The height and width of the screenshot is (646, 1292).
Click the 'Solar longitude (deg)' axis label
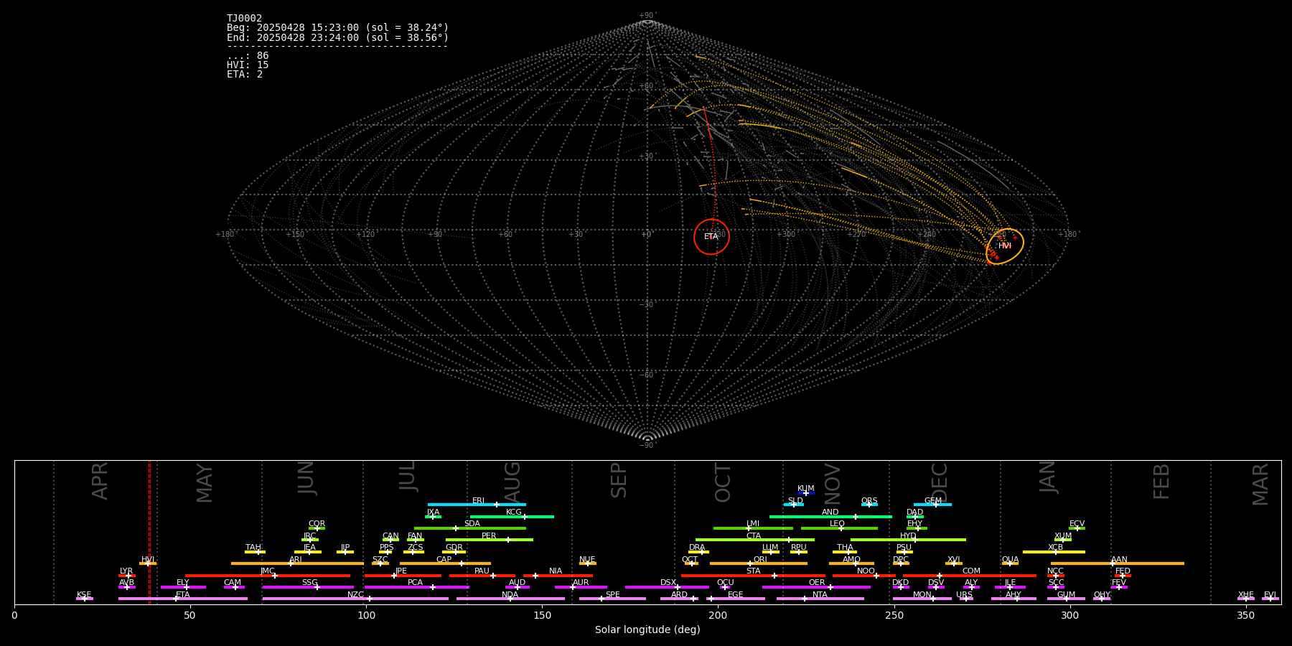pos(647,629)
